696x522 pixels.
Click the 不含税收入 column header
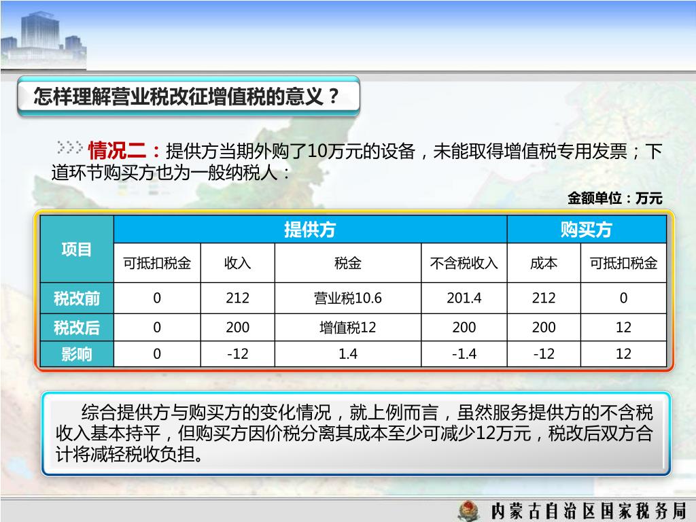click(x=464, y=263)
